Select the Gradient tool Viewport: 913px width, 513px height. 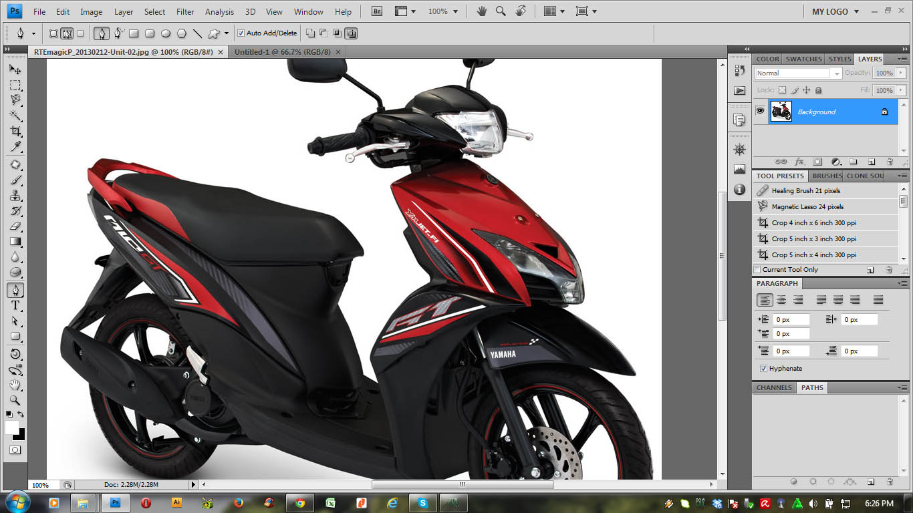coord(15,242)
